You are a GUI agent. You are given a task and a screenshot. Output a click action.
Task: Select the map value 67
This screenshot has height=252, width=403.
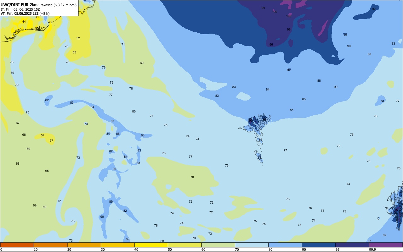18,123
